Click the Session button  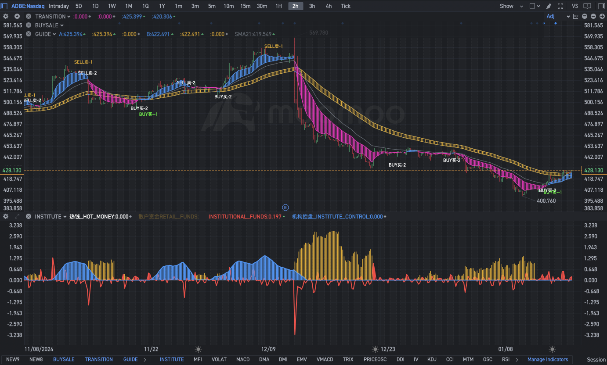click(x=596, y=360)
